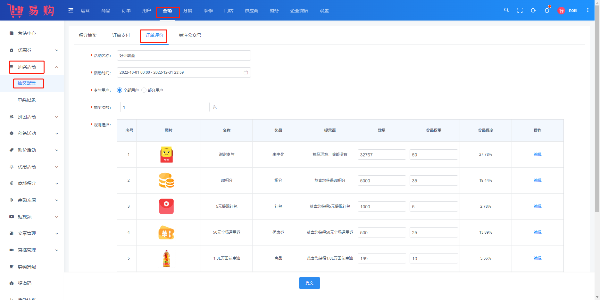600x300 pixels.
Task: Click the search magnifier icon in header
Action: [506, 10]
